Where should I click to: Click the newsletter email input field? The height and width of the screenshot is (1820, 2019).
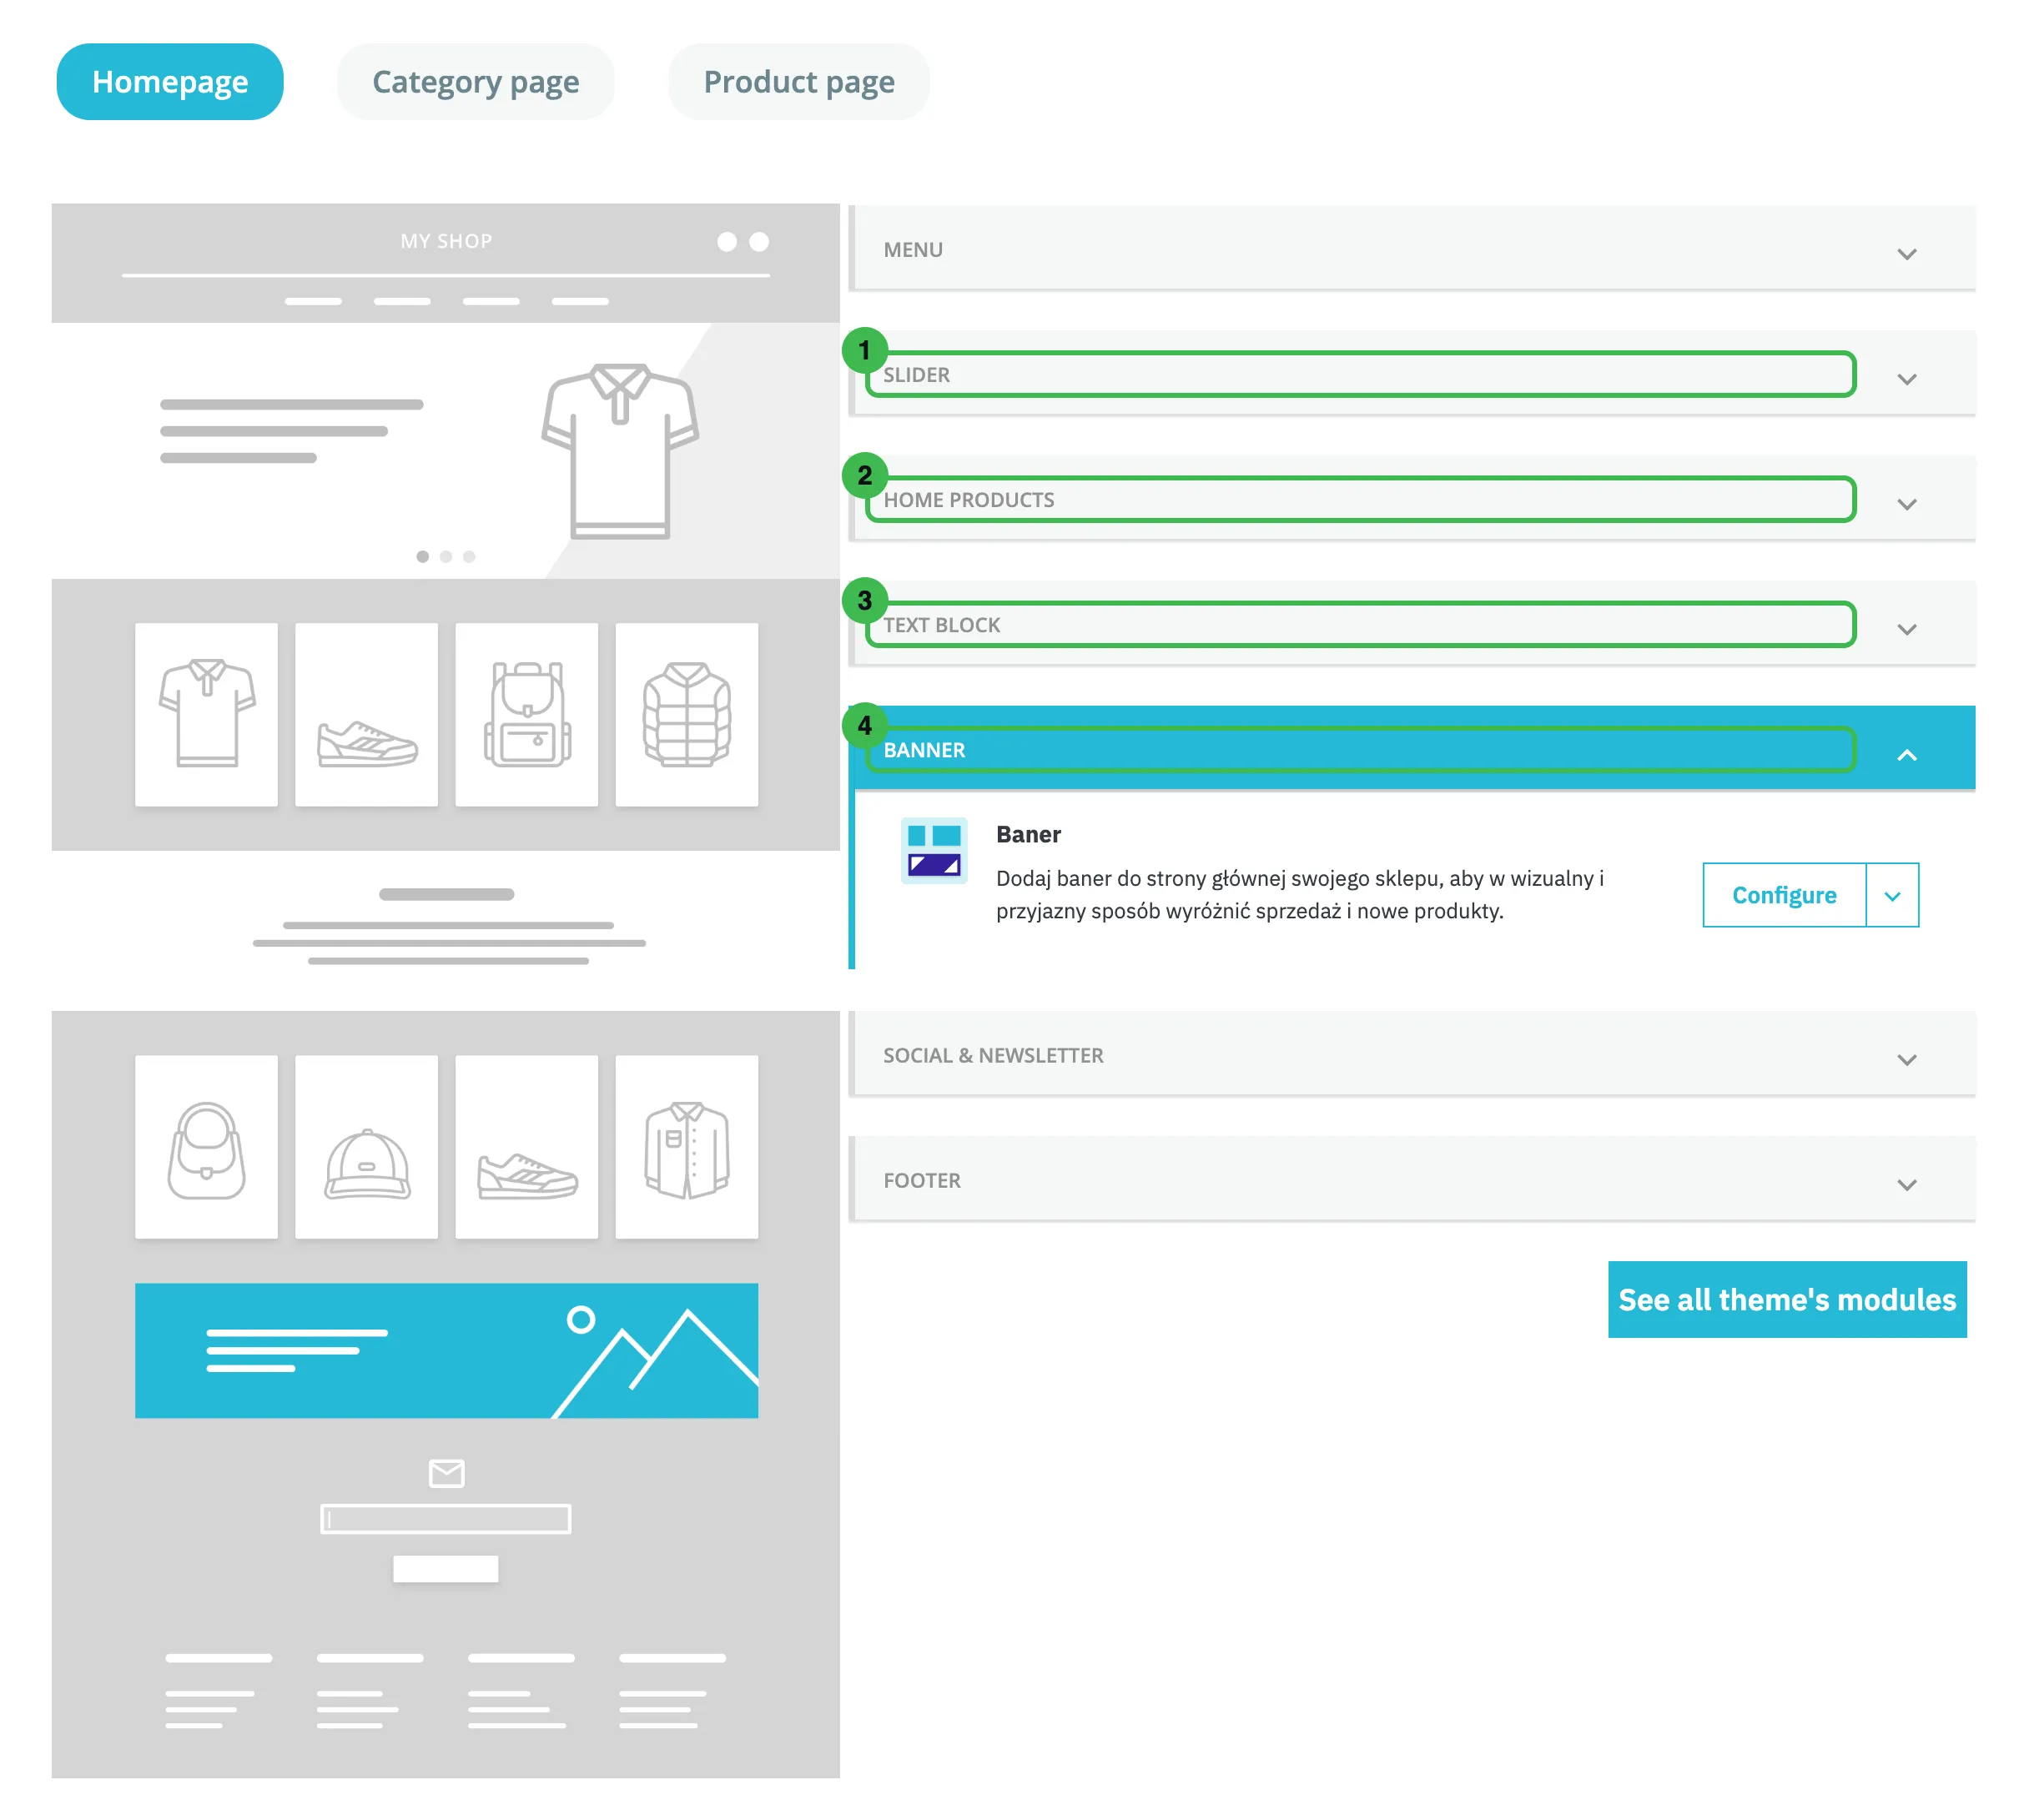click(x=445, y=1518)
